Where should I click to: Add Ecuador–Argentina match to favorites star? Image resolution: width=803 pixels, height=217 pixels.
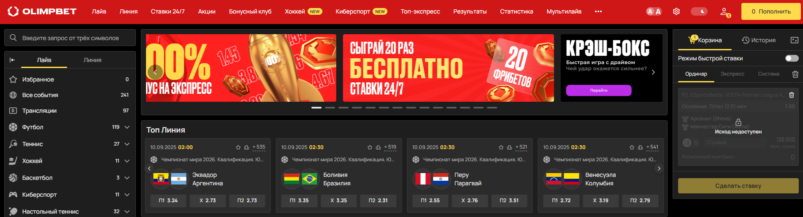238,147
